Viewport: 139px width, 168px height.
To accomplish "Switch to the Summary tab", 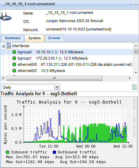I will coord(13,38).
